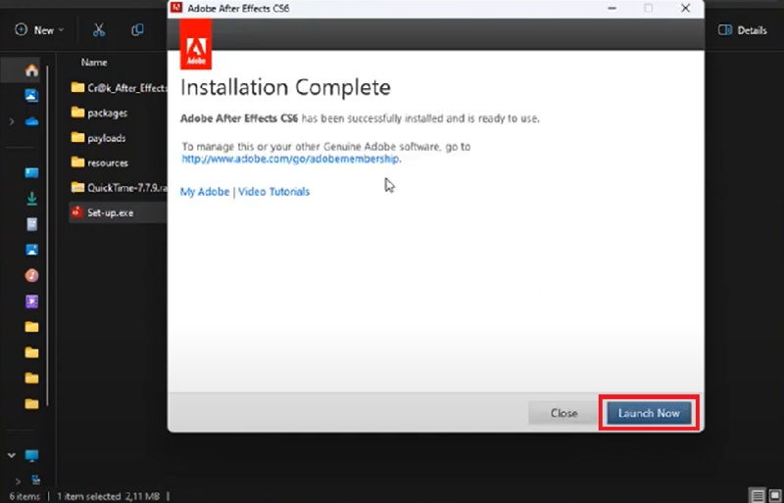Screen dimensions: 784x503
Task: Open Pictures shortcut in Explorer sidebar
Action: point(31,250)
